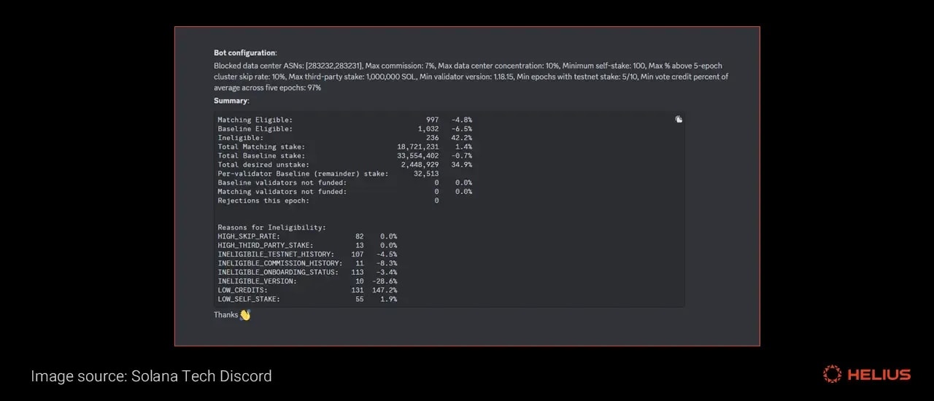Click the 42.2% ineligible change
Viewport: 934px width, 401px height.
pos(461,138)
